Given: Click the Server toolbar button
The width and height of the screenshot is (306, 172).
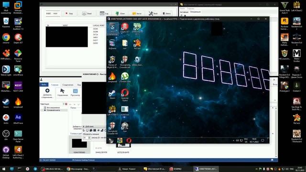Looking at the screenshot, I should (x=137, y=13).
